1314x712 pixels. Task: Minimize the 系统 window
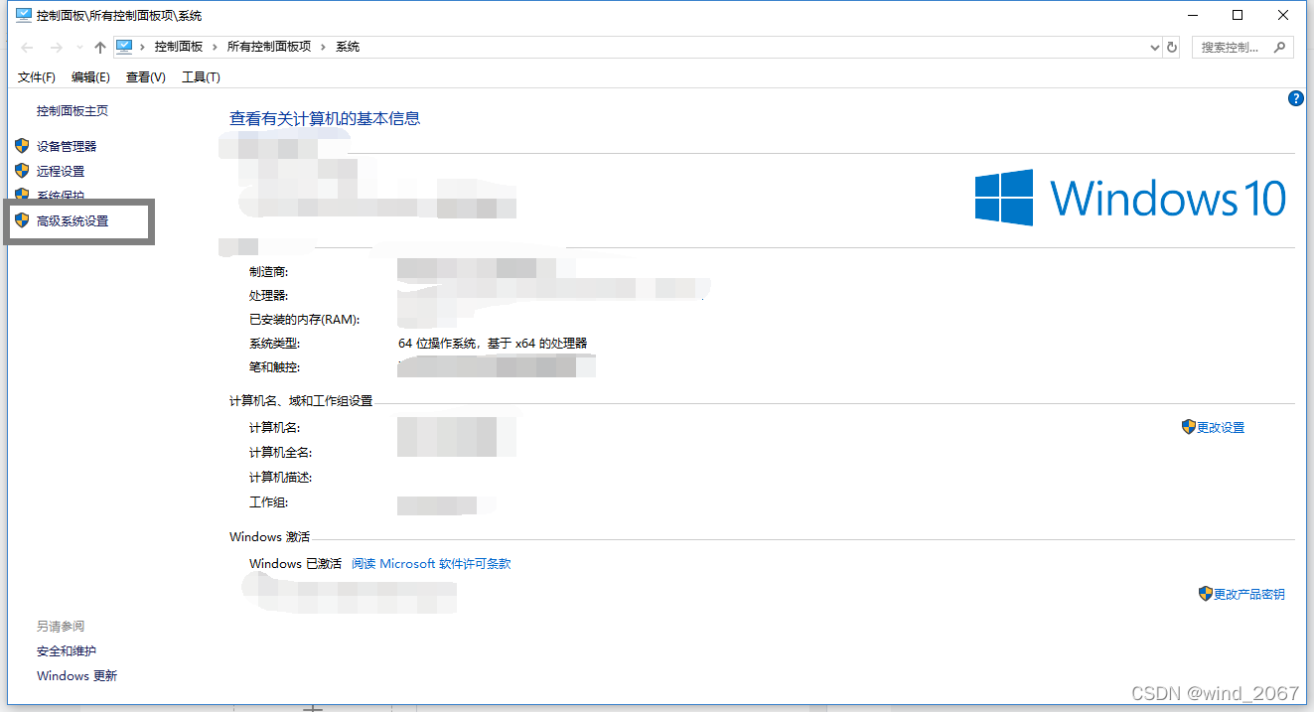tap(1192, 15)
